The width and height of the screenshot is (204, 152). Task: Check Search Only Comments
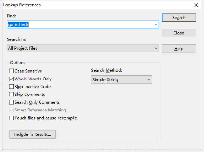click(12, 102)
